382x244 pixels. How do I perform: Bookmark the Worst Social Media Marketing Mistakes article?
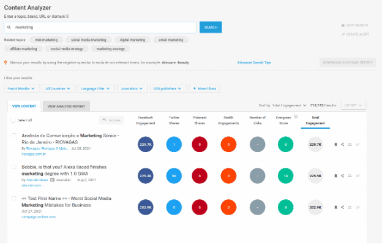tap(335, 207)
